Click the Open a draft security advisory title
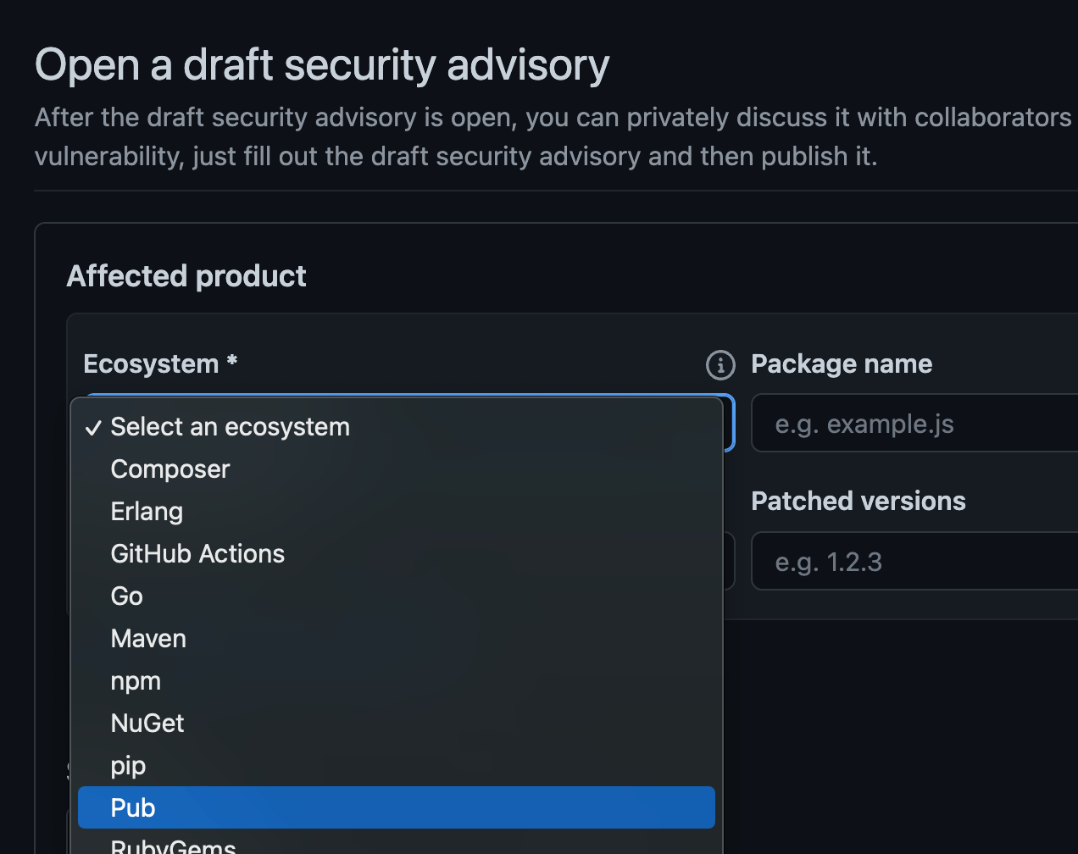Image resolution: width=1078 pixels, height=854 pixels. point(322,65)
